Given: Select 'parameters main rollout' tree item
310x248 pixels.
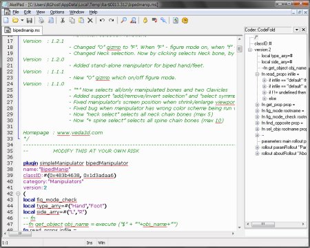Looking at the screenshot, I should pos(284,141).
